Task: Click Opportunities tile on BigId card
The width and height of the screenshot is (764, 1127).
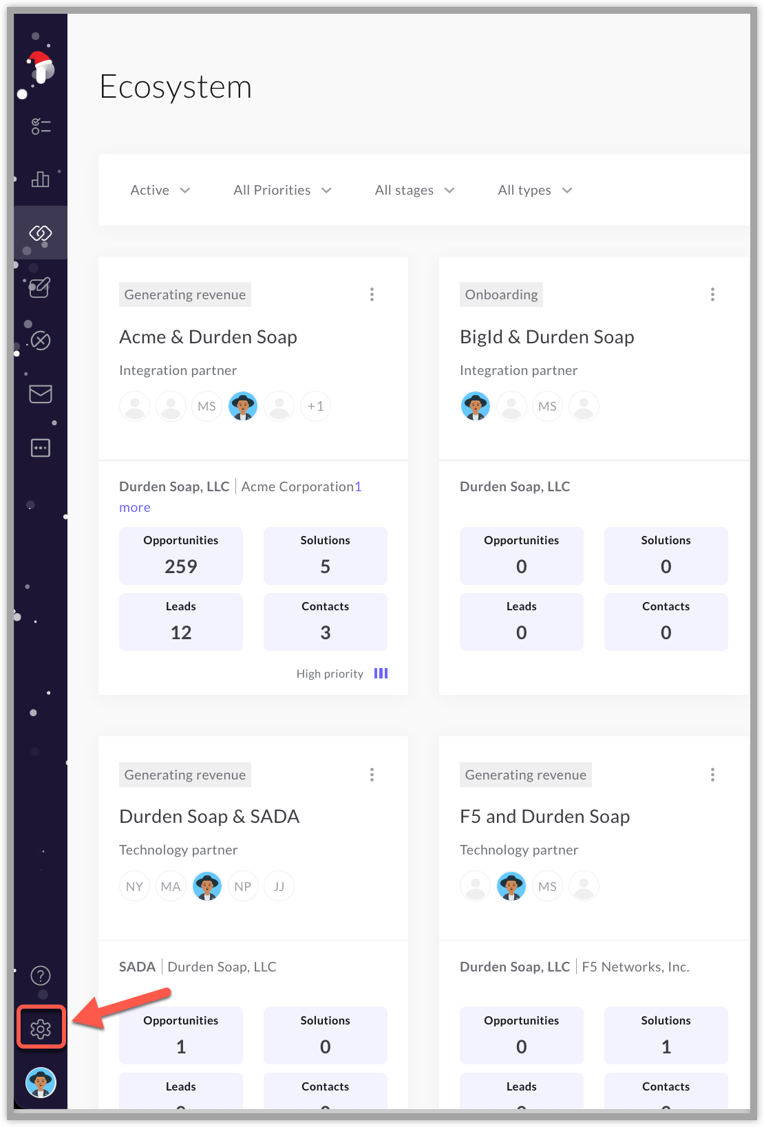Action: [x=522, y=556]
